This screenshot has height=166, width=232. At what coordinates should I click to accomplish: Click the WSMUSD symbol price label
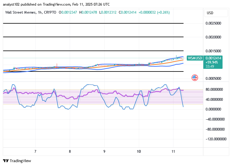pos(195,58)
